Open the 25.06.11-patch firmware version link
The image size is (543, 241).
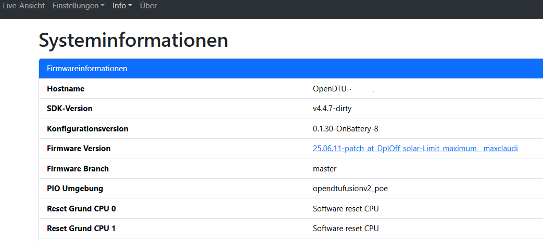(x=415, y=149)
